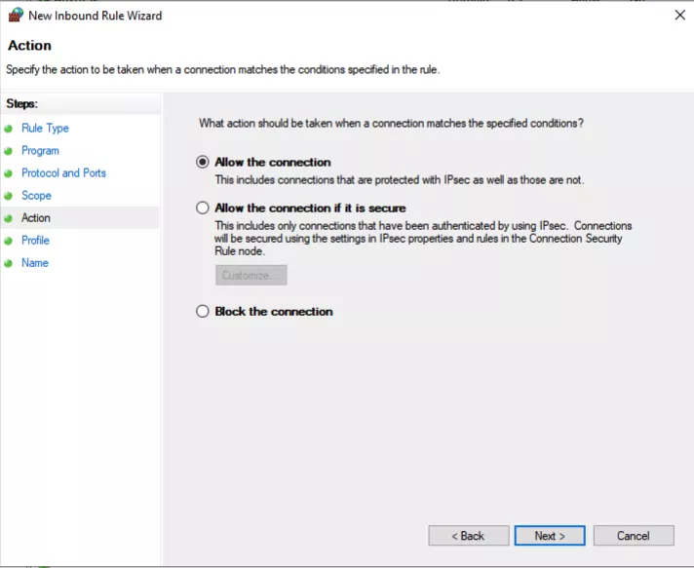Click the green bullet beside Name step
The image size is (694, 568).
9,263
